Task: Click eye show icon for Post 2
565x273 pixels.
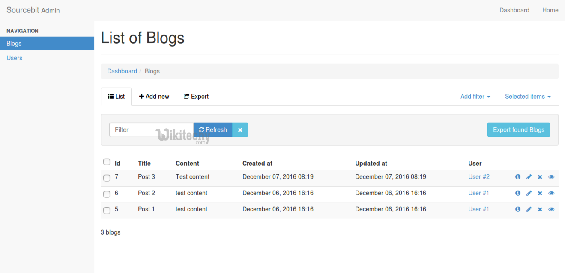Action: (551, 193)
